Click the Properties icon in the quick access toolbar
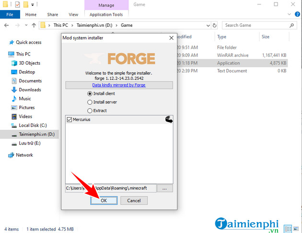This screenshot has height=233, width=302. 17,4
